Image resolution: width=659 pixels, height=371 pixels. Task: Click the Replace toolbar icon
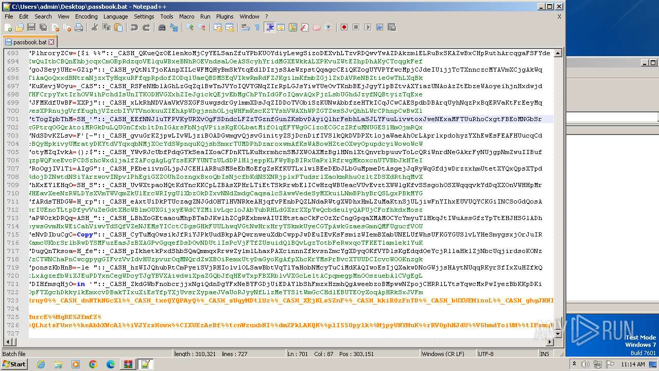click(x=174, y=27)
